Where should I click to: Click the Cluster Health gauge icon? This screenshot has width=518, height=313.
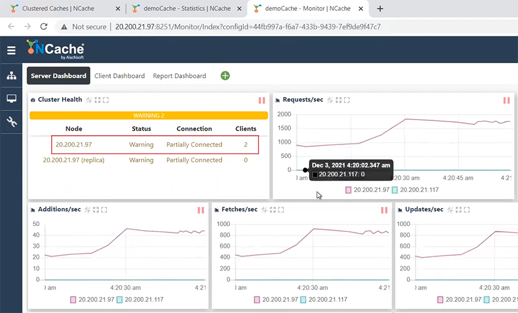[x=33, y=100]
